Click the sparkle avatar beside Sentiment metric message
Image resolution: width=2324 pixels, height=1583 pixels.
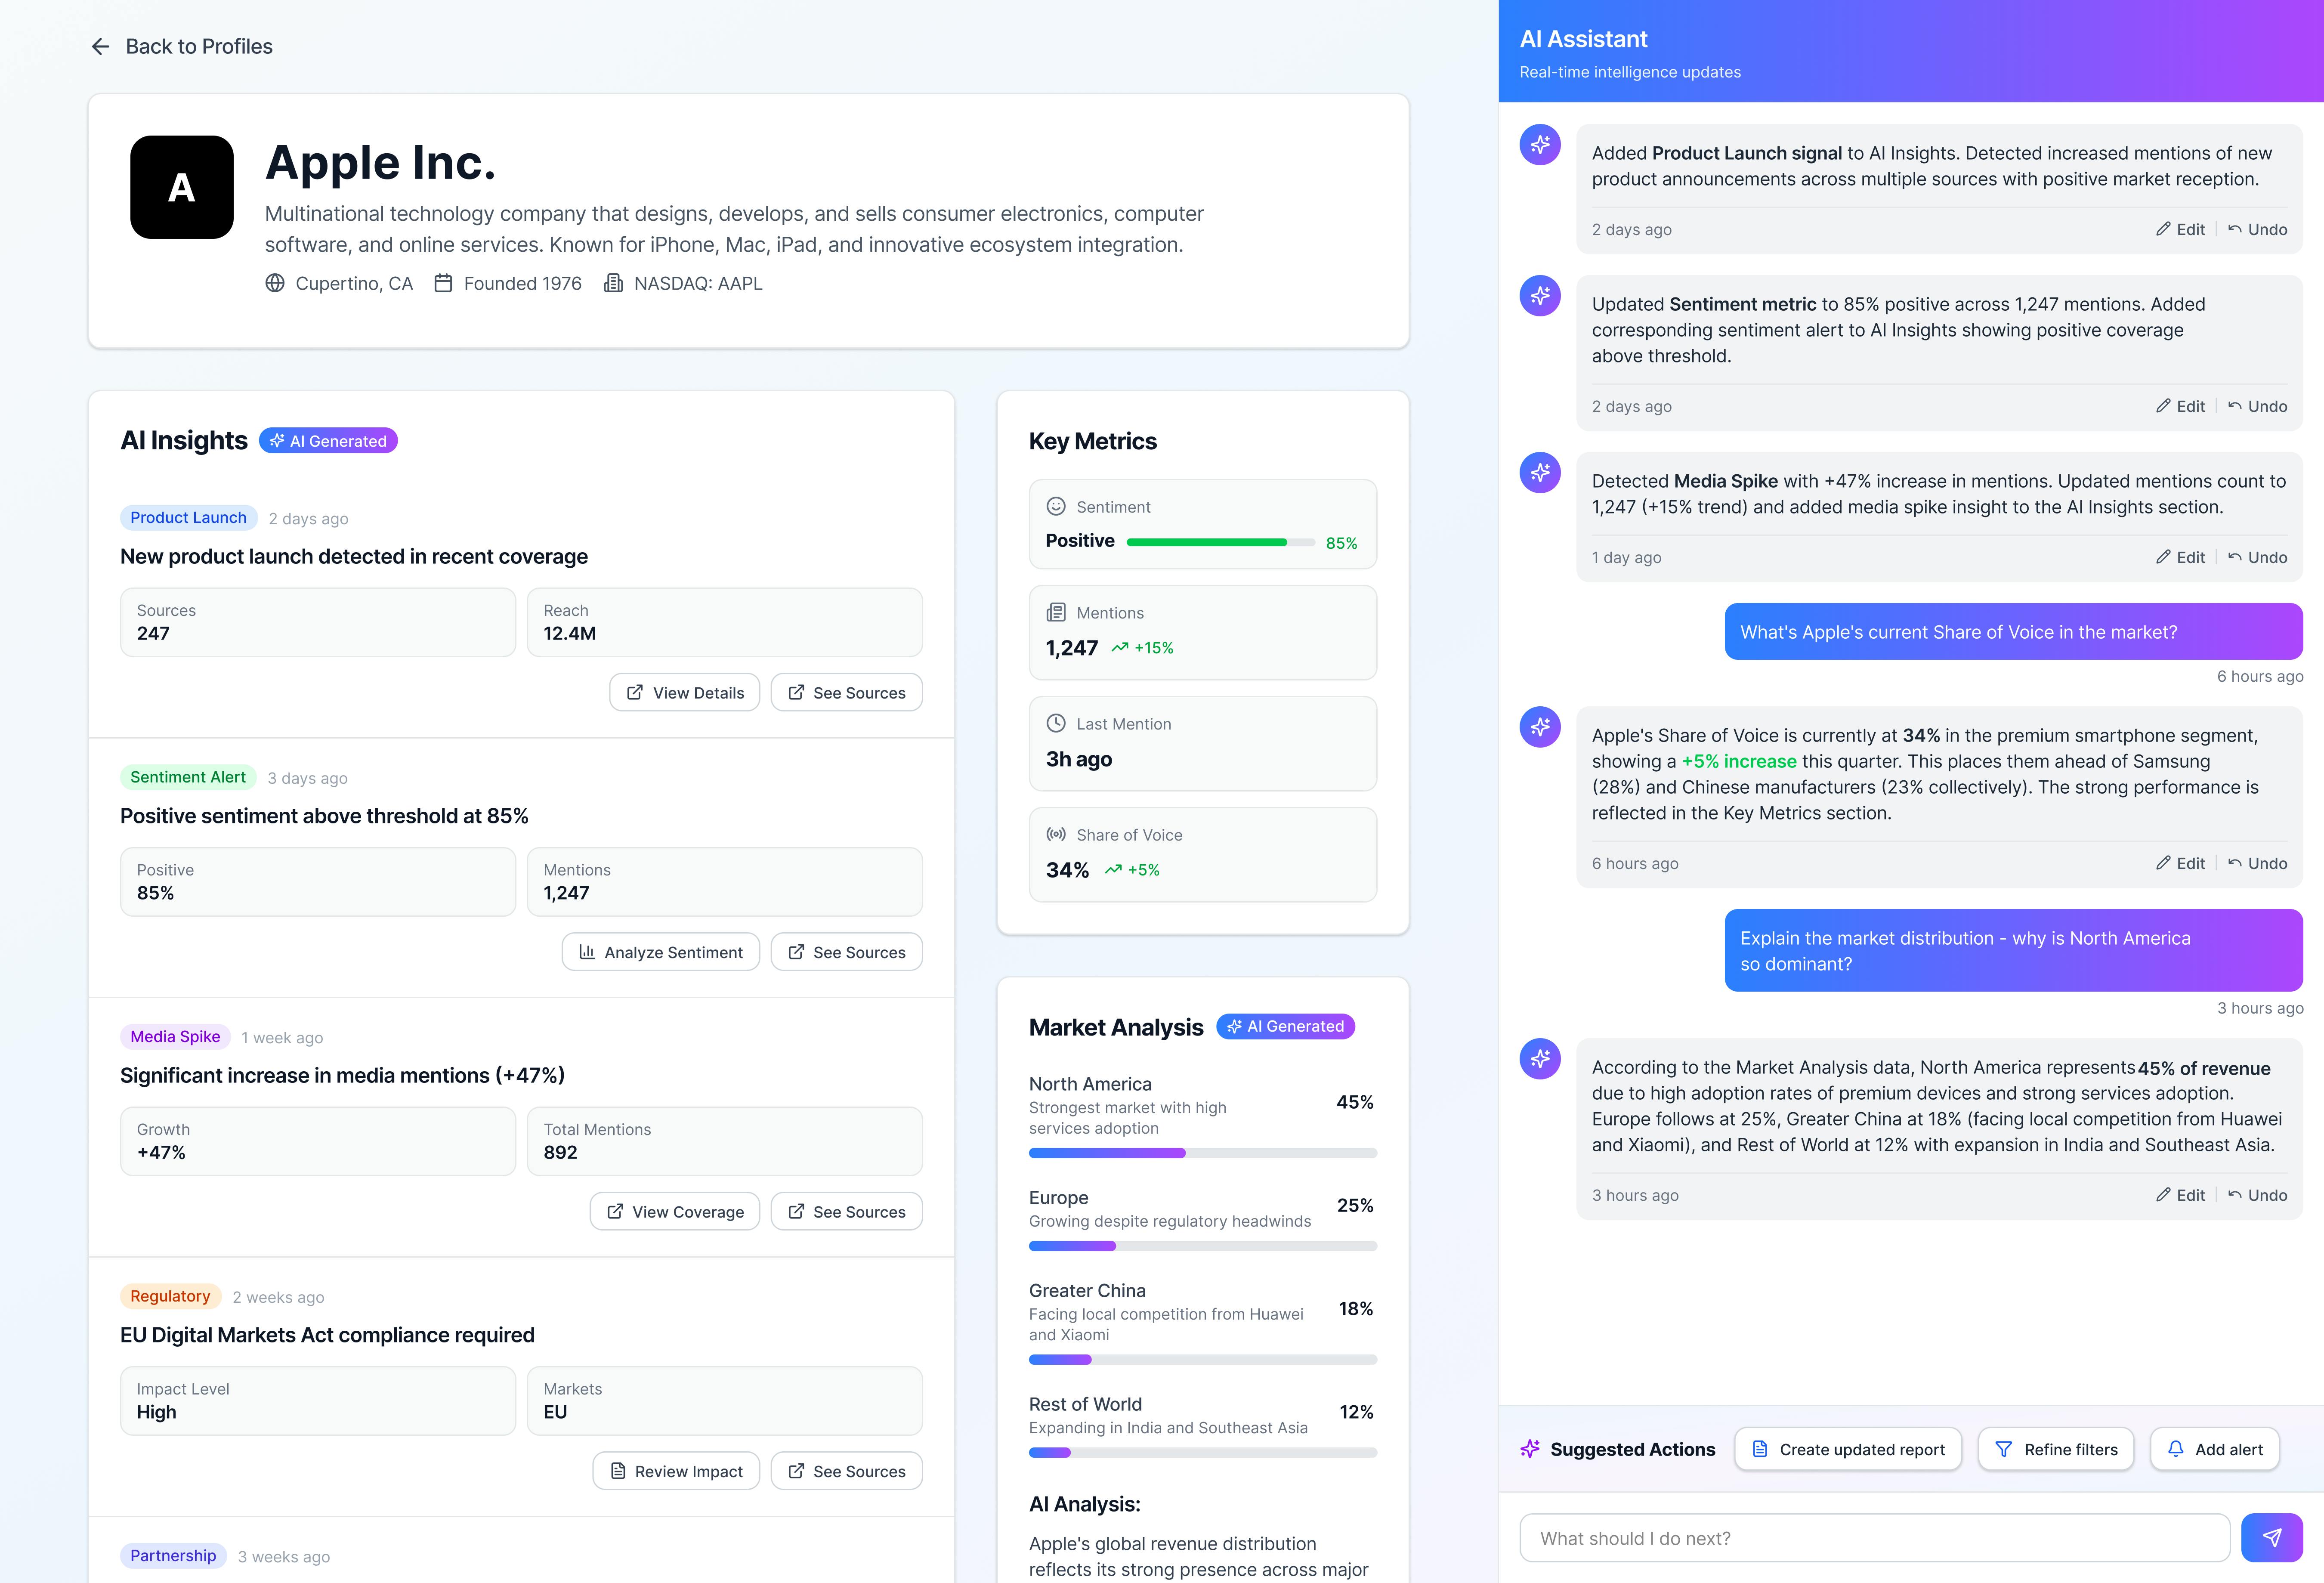click(1540, 296)
